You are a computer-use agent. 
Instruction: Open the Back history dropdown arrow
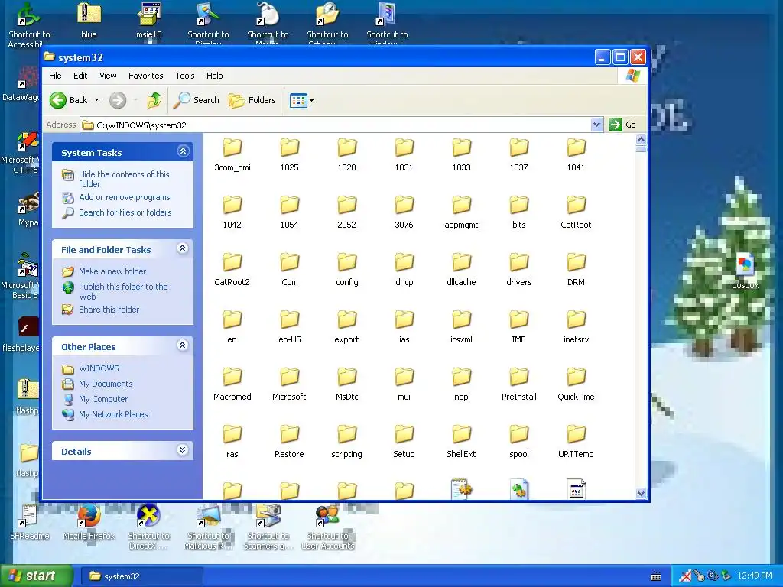coord(97,100)
